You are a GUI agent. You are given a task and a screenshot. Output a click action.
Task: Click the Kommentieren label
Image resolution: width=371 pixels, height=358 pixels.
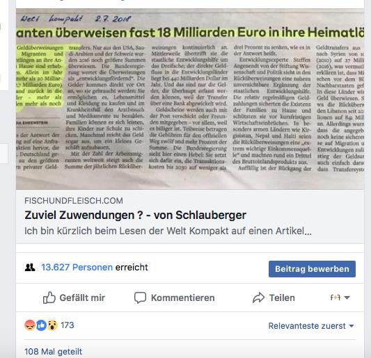182,298
